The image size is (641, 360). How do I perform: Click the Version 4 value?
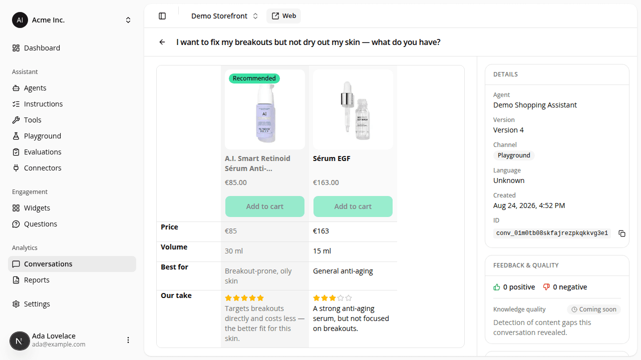pos(508,130)
